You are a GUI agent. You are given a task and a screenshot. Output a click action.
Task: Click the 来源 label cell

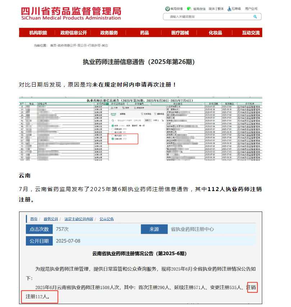tap(154, 229)
